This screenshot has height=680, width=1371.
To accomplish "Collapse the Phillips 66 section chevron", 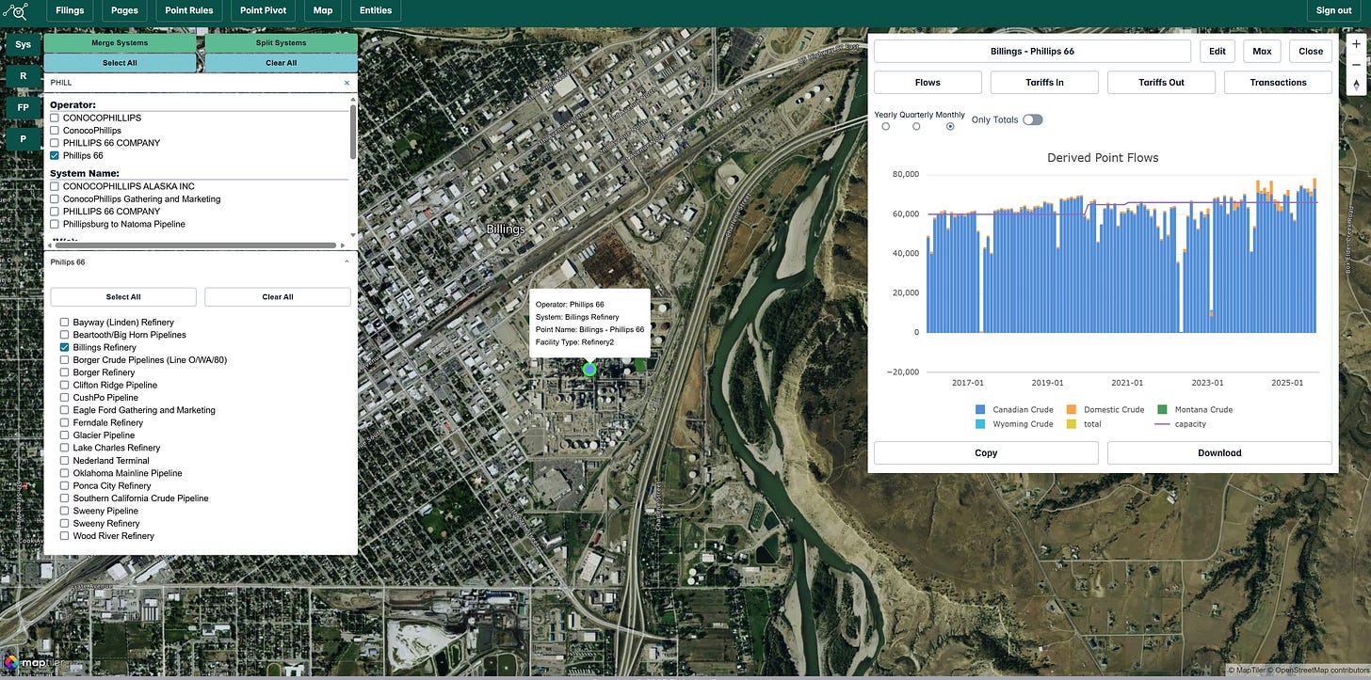I will coord(346,262).
